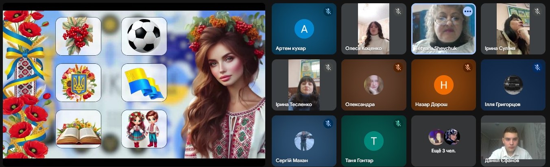Viewport: 550px width, 167px height.
Task: Click the waving Ukrainian flag card
Action: pos(144,82)
